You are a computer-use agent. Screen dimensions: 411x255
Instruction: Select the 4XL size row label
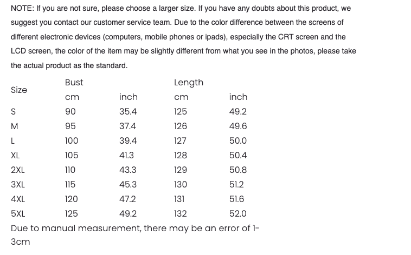coord(18,199)
